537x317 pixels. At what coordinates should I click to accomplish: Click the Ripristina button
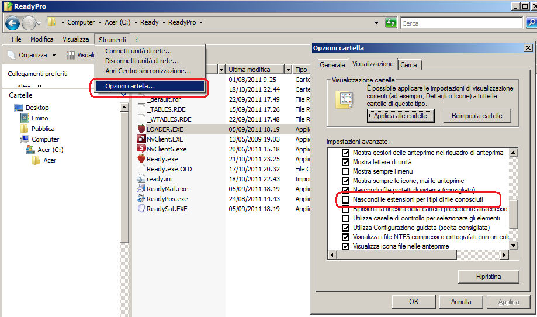(489, 277)
